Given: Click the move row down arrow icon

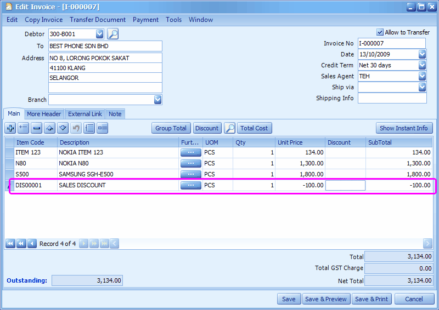Looking at the screenshot, I should (x=63, y=128).
